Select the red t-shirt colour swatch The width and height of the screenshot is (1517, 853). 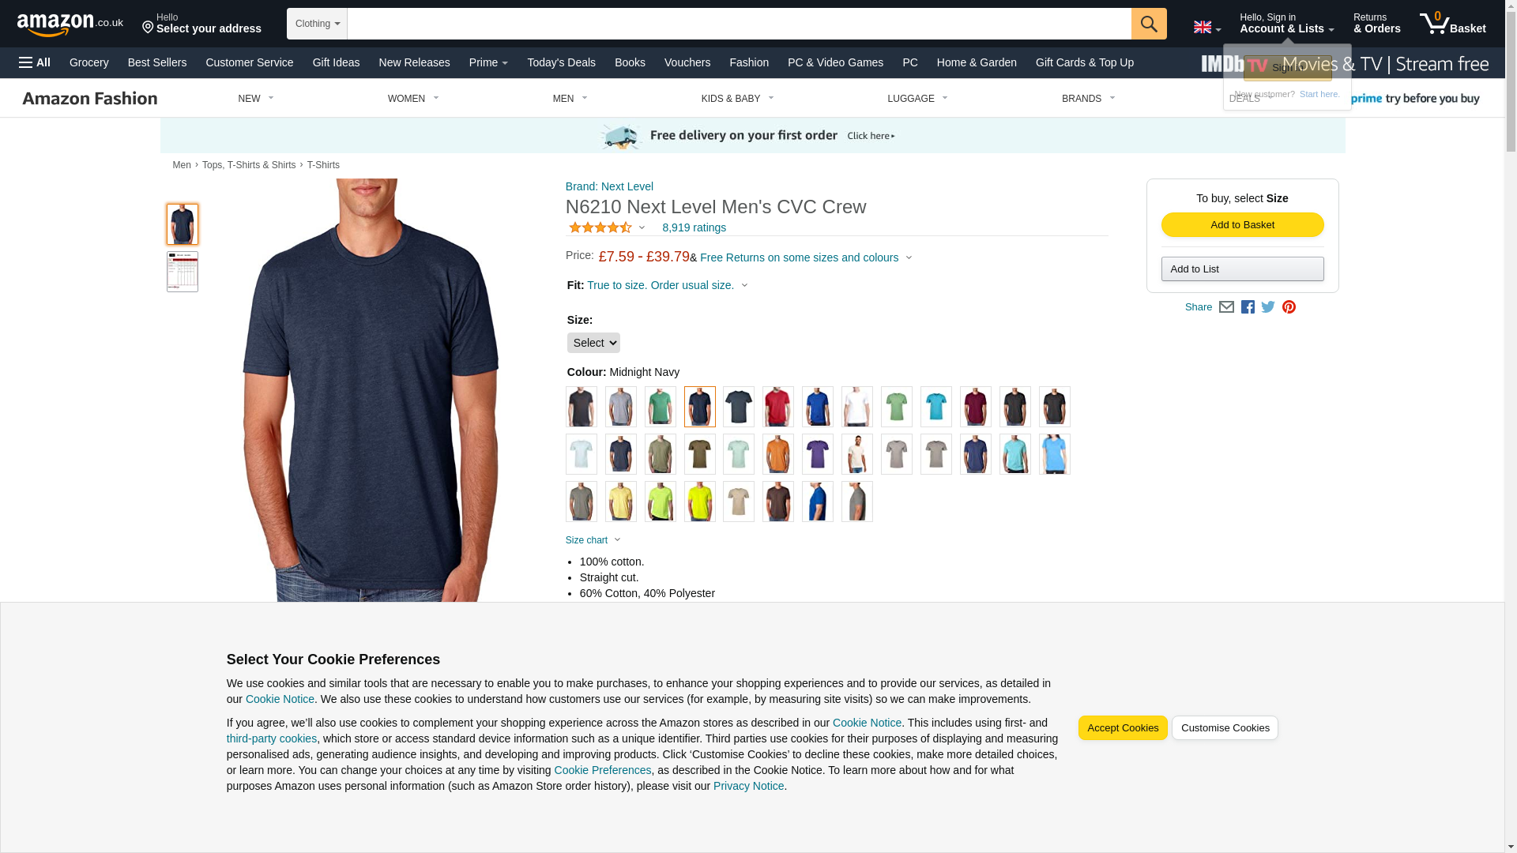778,407
